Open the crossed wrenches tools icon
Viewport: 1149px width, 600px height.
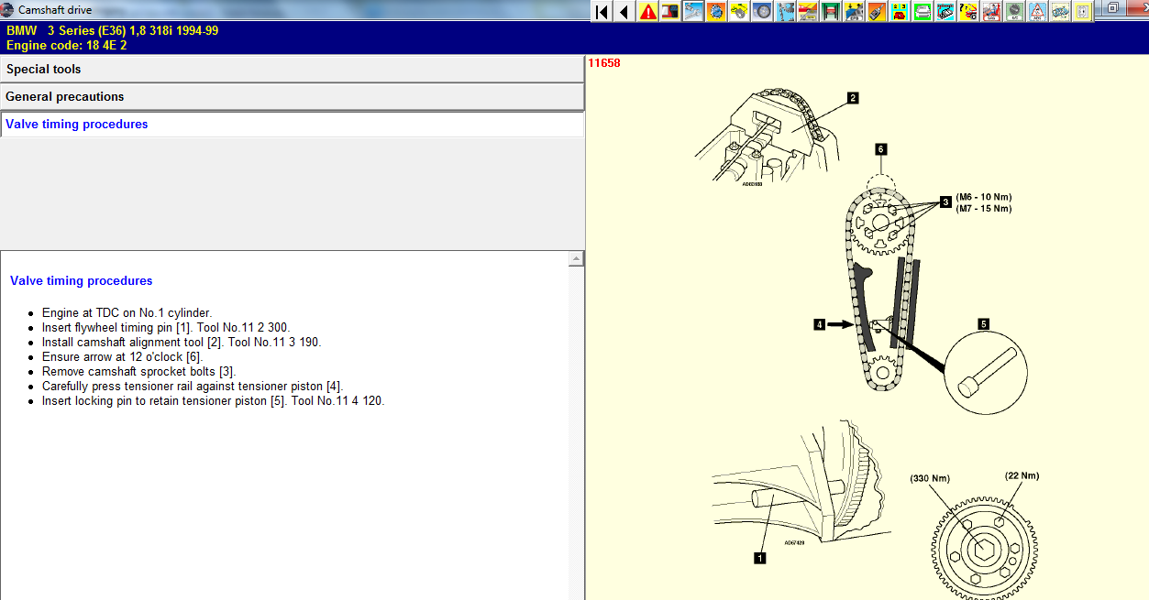[x=693, y=12]
